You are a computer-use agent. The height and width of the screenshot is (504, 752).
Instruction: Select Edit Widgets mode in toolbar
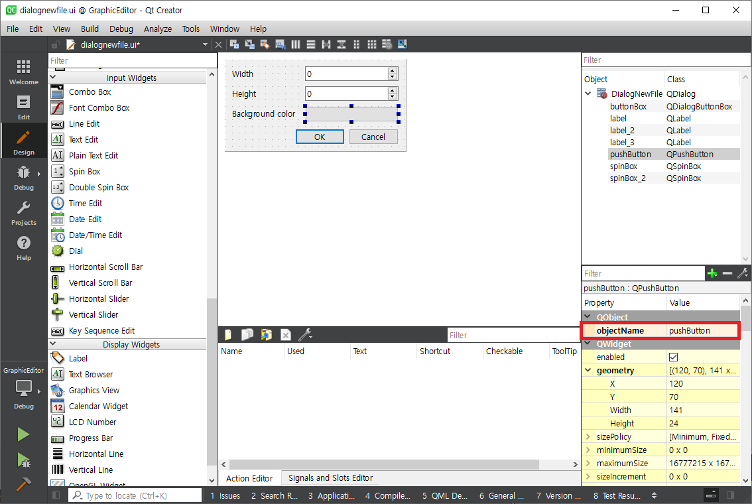[234, 44]
